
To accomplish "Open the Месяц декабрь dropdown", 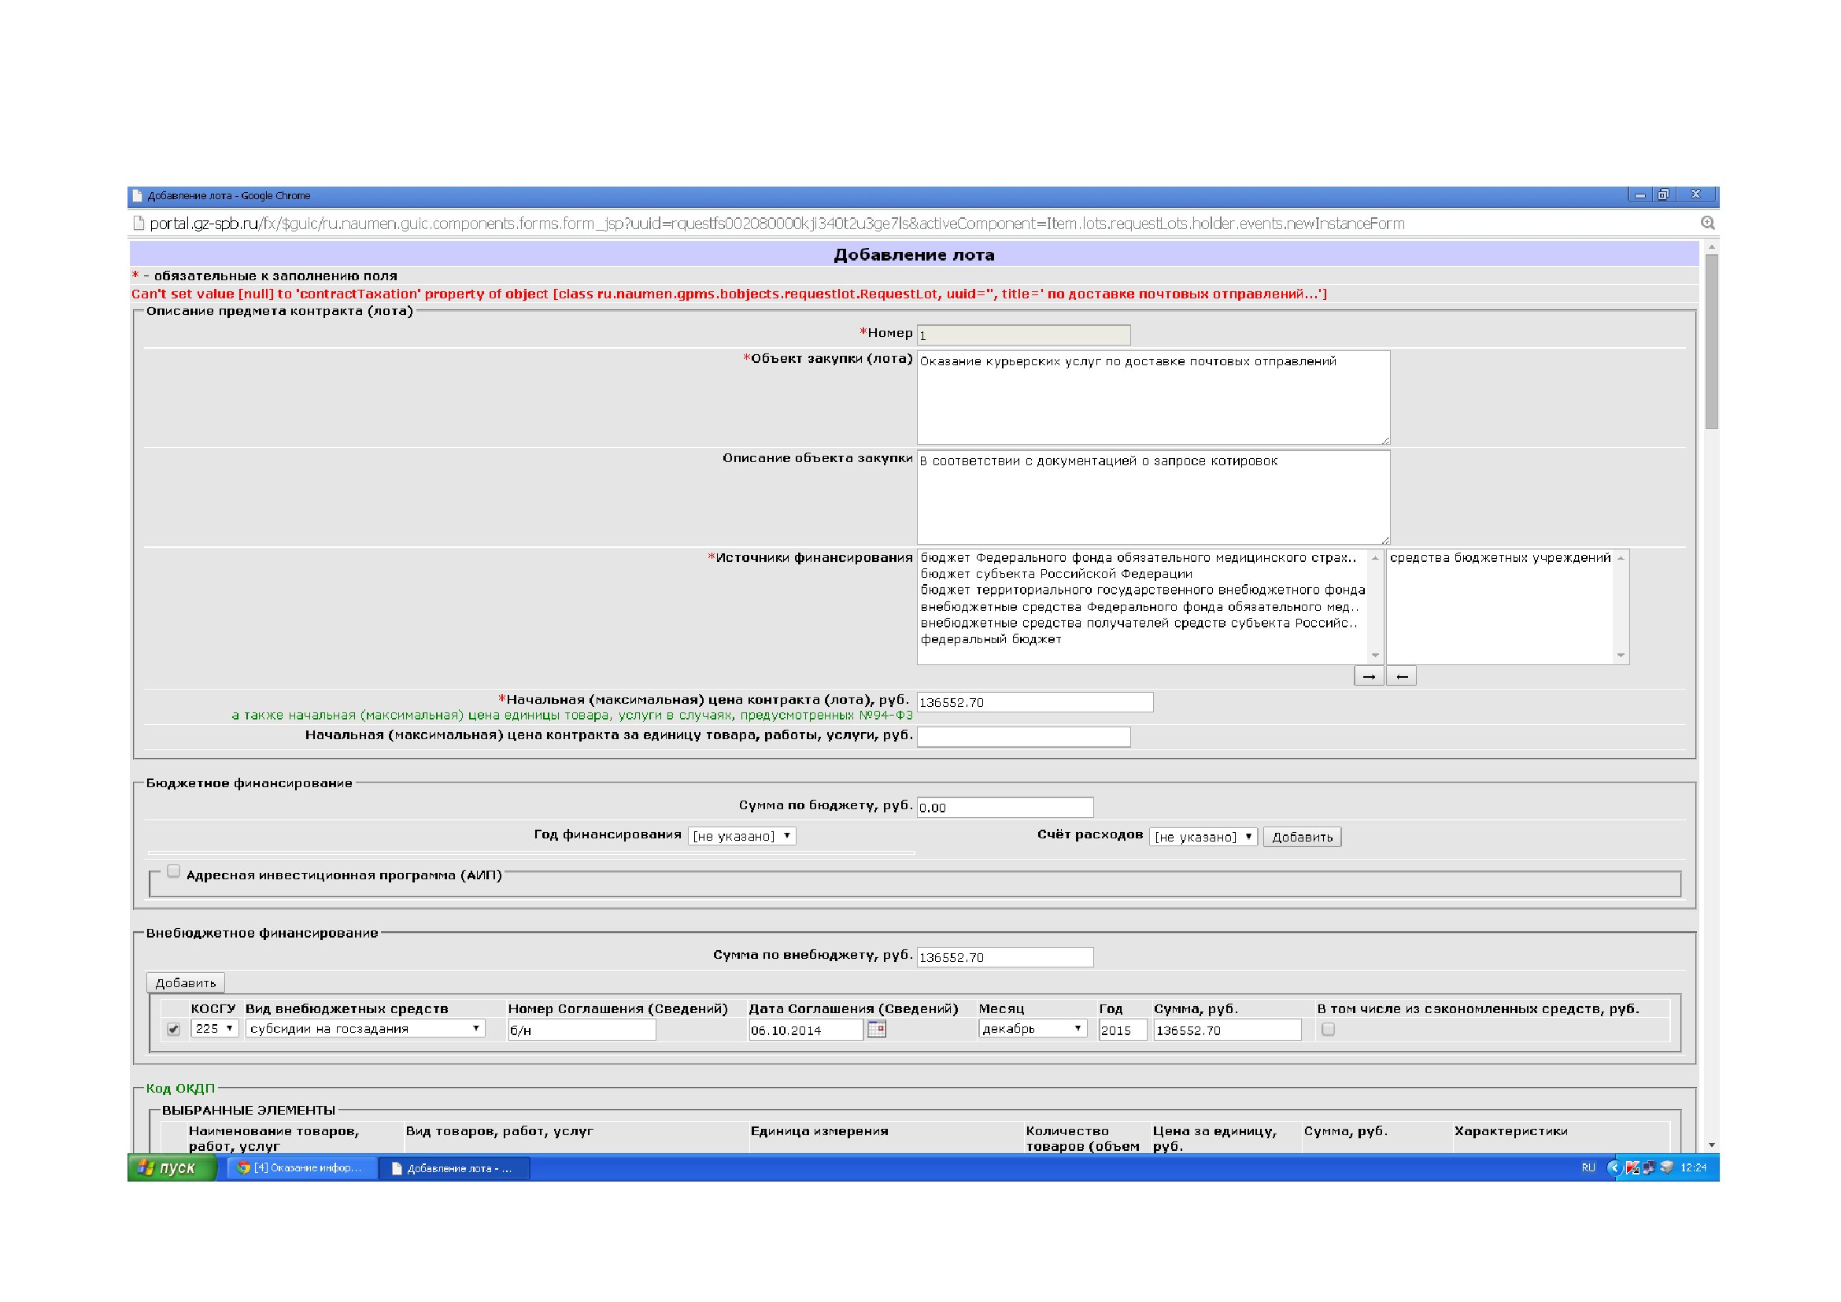I will [x=1031, y=1028].
